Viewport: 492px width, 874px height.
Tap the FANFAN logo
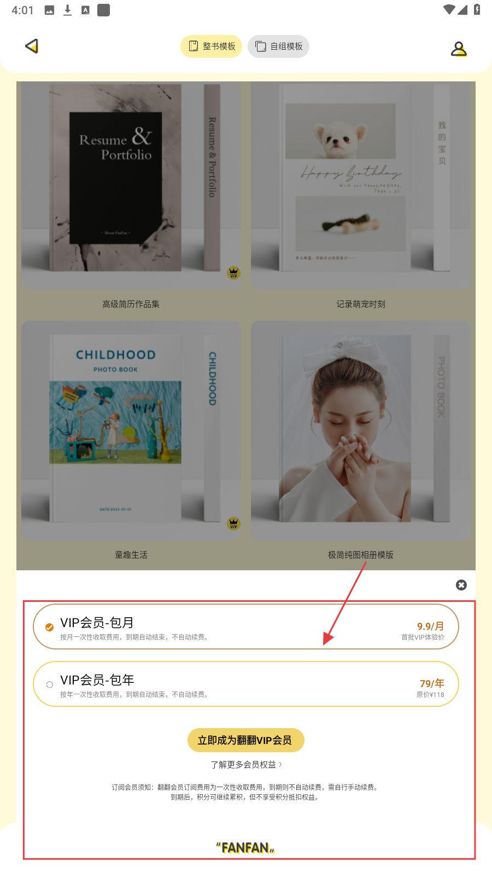pyautogui.click(x=245, y=847)
